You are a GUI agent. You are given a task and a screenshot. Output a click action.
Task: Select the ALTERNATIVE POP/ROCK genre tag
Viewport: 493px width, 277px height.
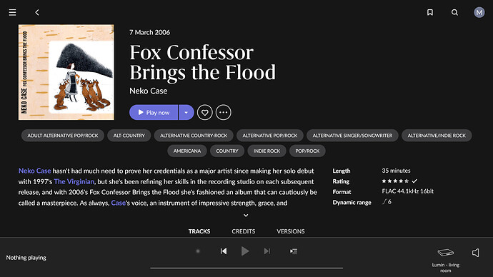(x=270, y=136)
